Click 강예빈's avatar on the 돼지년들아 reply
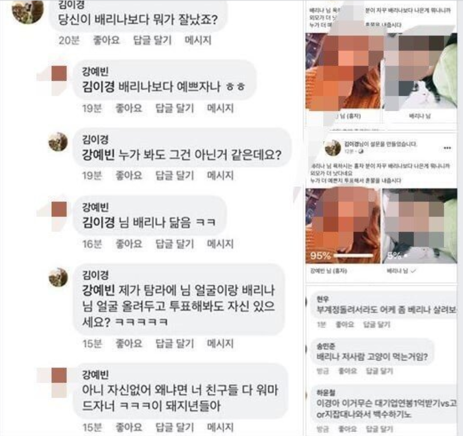The image size is (463, 436). (59, 375)
